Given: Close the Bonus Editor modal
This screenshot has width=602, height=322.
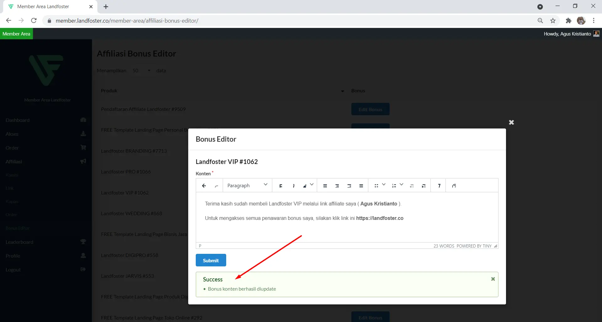Looking at the screenshot, I should (x=511, y=123).
